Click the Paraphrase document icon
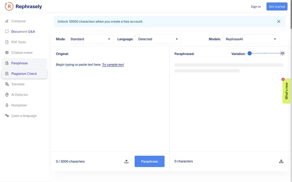This screenshot has width=292, height=182. click(7, 63)
